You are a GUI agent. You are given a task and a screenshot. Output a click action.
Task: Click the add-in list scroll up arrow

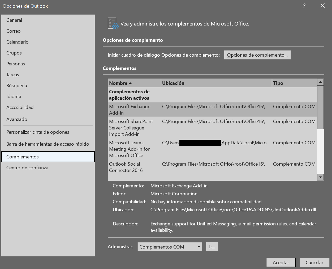[x=321, y=82]
